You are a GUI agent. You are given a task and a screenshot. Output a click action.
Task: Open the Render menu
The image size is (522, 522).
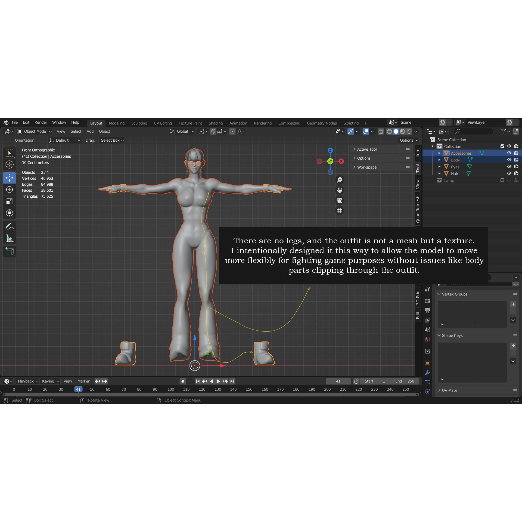tap(41, 123)
